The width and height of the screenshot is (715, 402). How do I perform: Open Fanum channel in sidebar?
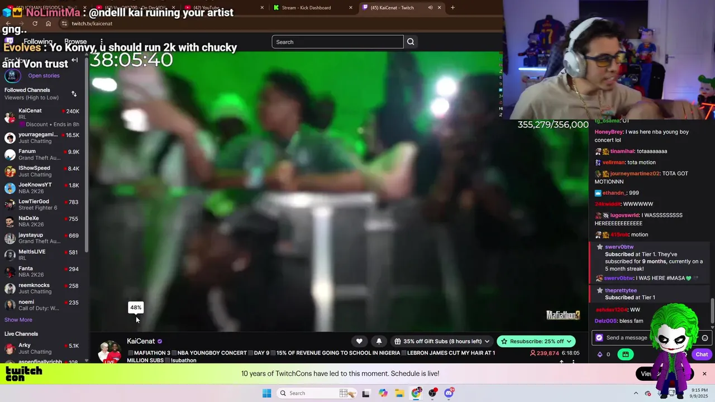(x=42, y=155)
